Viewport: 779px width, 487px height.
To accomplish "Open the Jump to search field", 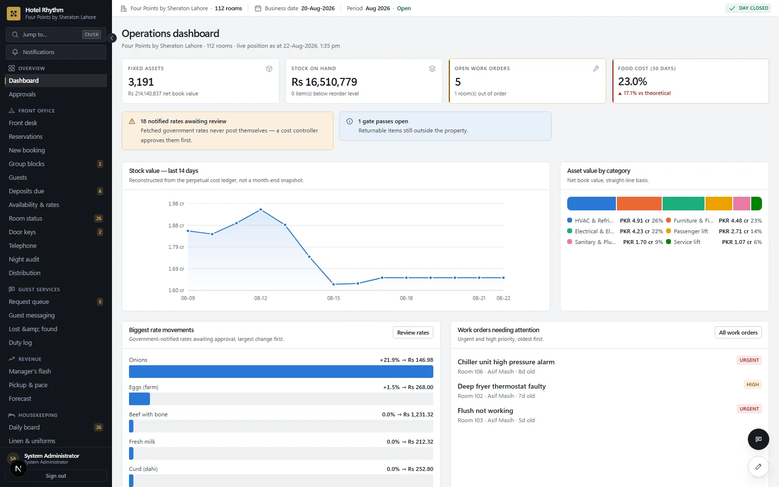I will (56, 35).
